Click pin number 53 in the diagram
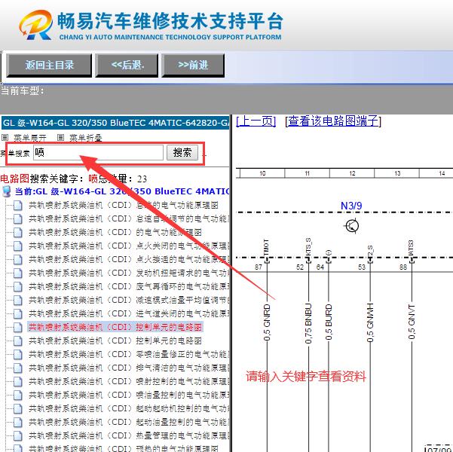453x452 pixels. point(362,267)
